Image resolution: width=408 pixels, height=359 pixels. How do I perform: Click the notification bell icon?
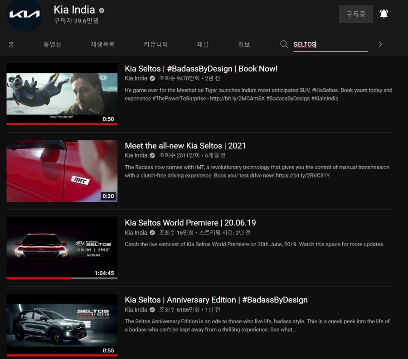pyautogui.click(x=384, y=14)
